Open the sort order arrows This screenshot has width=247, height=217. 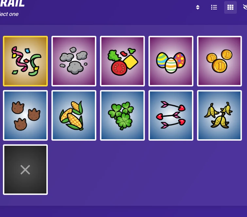click(198, 7)
